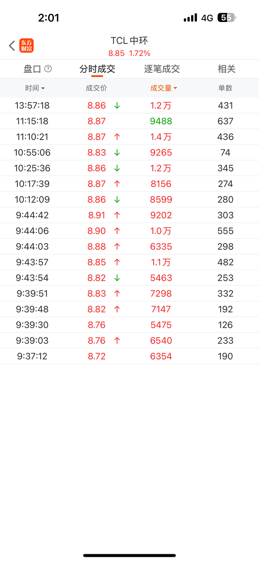Image resolution: width=259 pixels, height=562 pixels.
Task: Sort by 单数 column header
Action: tap(225, 88)
